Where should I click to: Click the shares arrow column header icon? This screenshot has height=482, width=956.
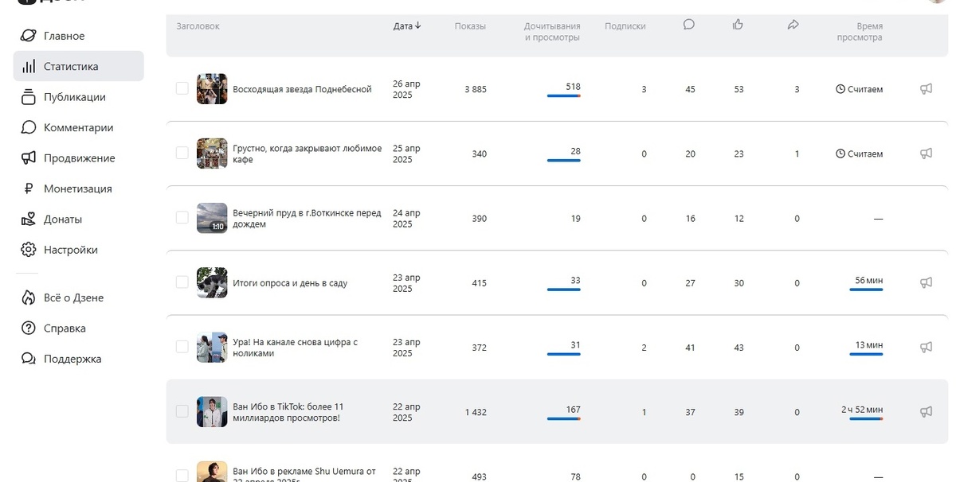coord(793,25)
